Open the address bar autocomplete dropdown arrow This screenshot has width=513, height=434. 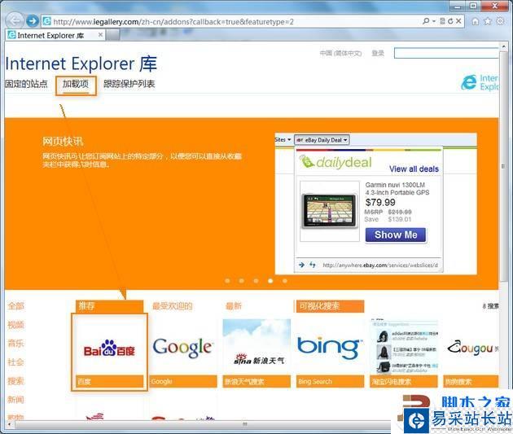tap(434, 21)
